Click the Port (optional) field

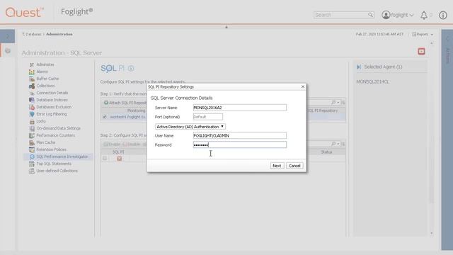207,117
